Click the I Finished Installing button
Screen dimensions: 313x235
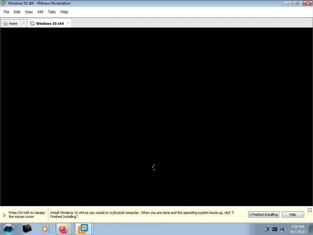click(x=264, y=214)
